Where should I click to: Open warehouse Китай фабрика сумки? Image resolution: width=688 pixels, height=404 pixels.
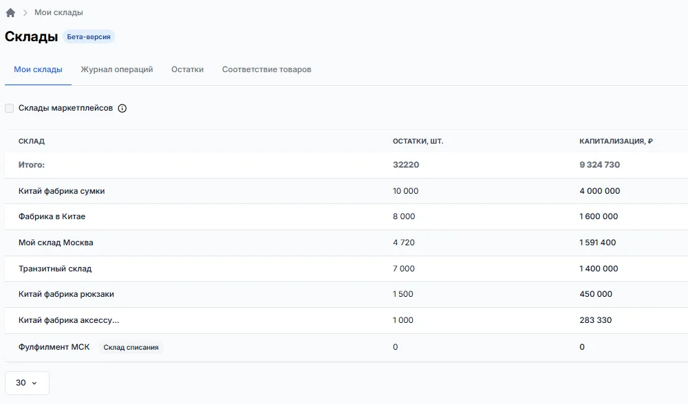click(x=61, y=191)
